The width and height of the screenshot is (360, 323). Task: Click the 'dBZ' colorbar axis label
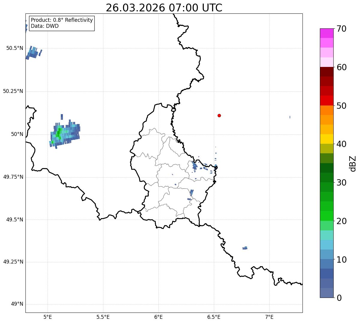pyautogui.click(x=353, y=163)
